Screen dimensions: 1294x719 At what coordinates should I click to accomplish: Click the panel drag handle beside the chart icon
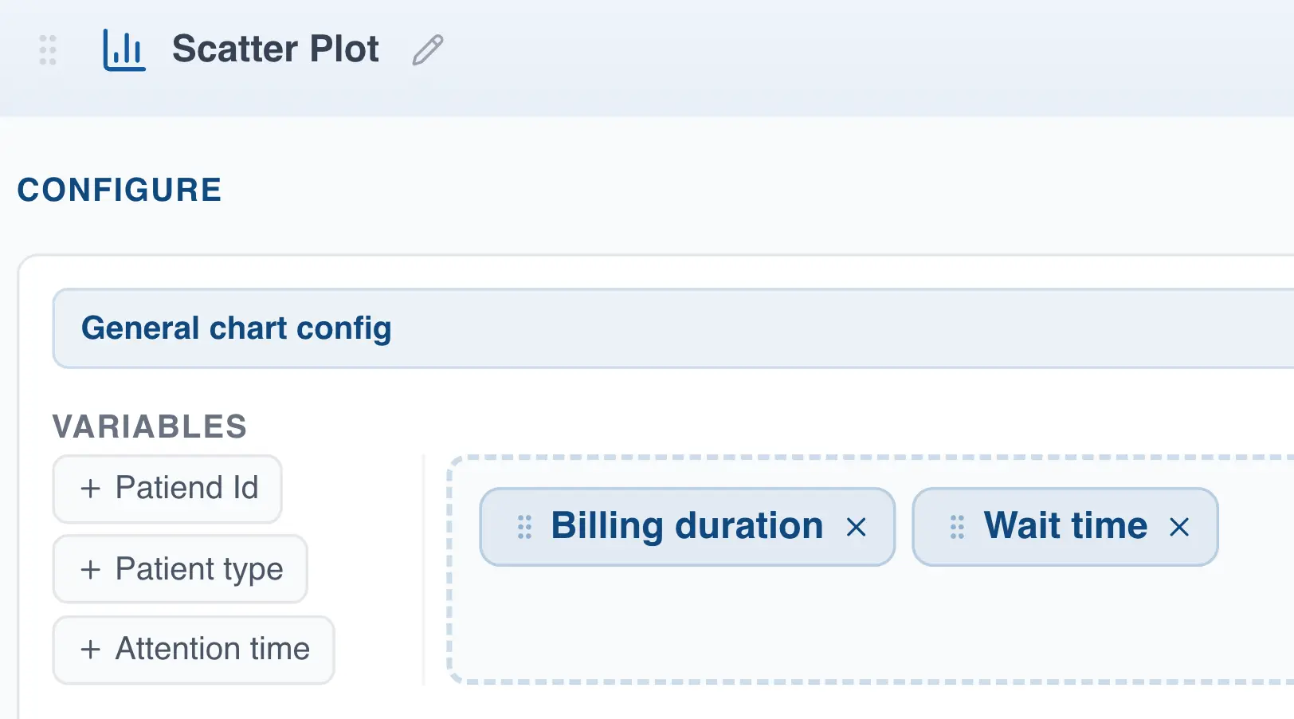pyautogui.click(x=48, y=49)
